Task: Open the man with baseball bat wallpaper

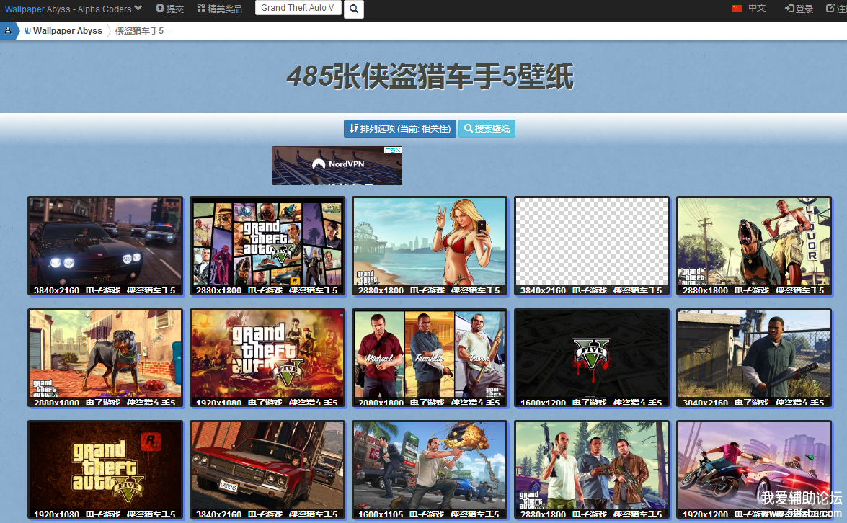Action: pos(753,358)
